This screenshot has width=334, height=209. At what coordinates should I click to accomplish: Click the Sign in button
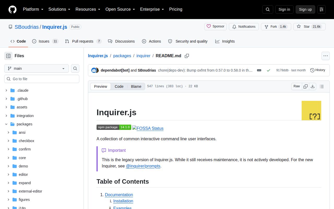[x=284, y=9]
